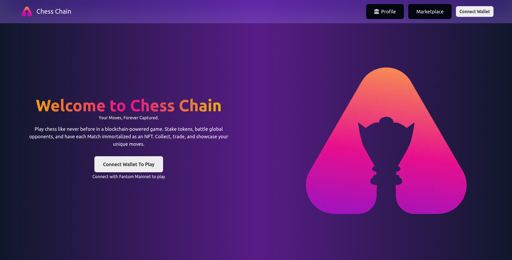Screen dimensions: 512x260
Task: Click the Chess Chain logo icon in navbar
Action: coord(27,12)
